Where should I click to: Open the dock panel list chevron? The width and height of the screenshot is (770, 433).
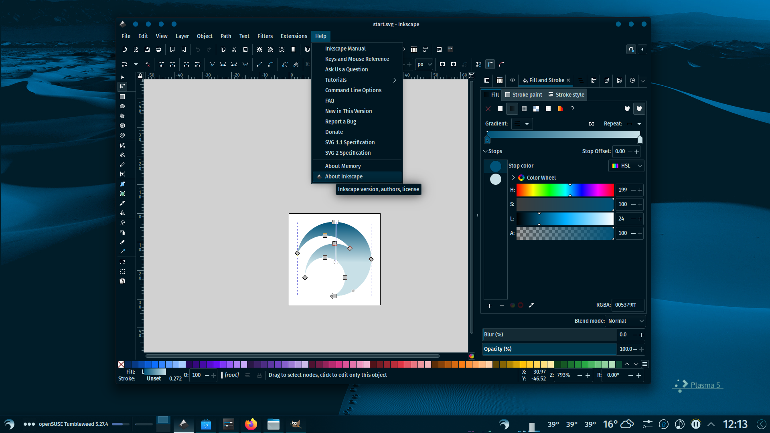(x=643, y=81)
